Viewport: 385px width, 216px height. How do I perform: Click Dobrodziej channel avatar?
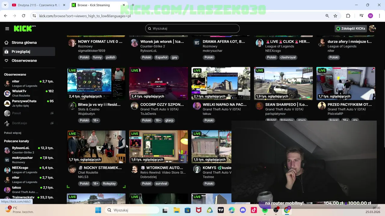pyautogui.click(x=134, y=169)
